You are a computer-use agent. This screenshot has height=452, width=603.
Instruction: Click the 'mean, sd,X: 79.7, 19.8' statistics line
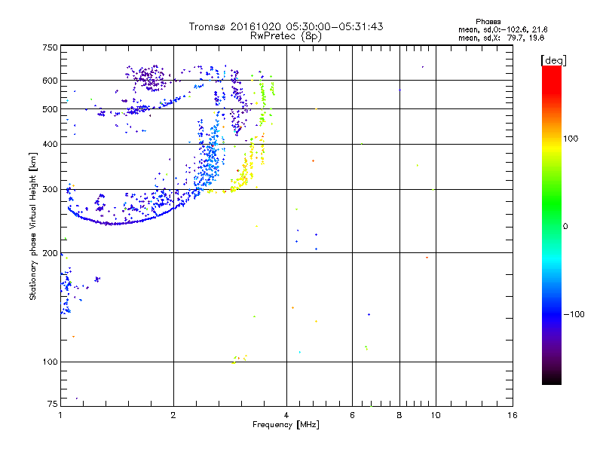coord(501,38)
